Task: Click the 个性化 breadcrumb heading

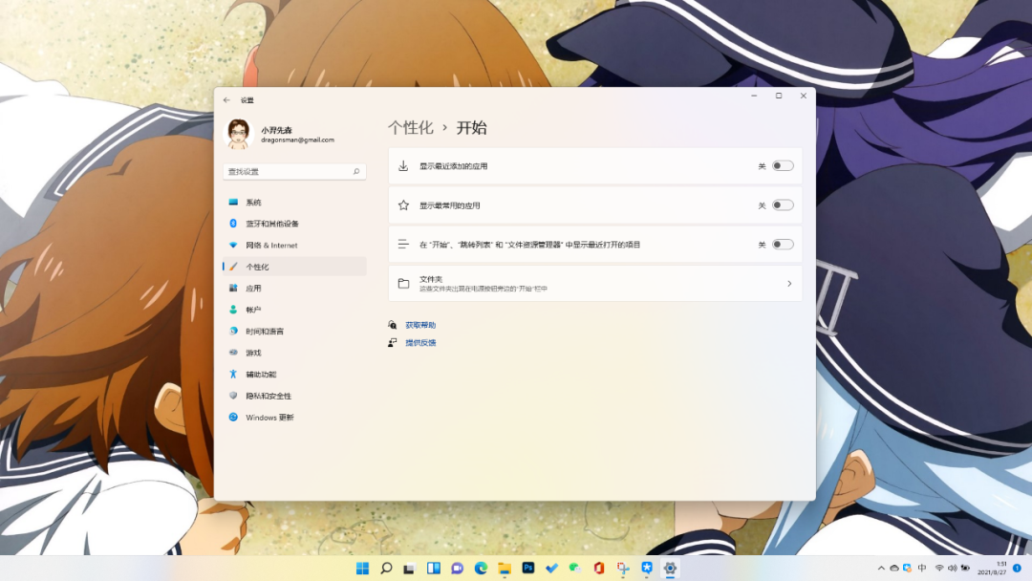Action: (411, 128)
